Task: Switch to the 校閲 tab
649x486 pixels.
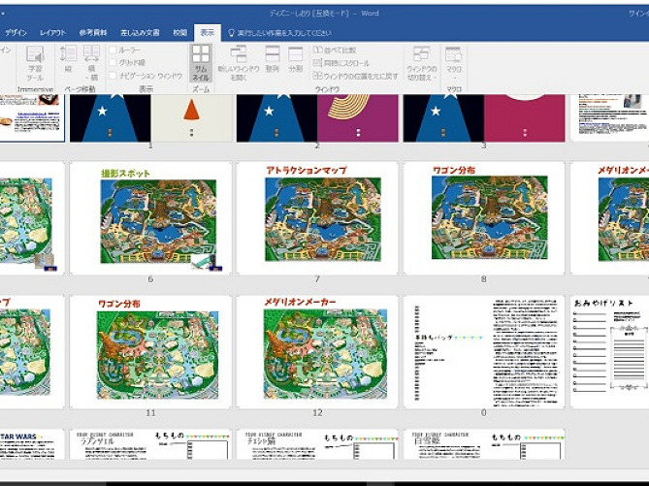Action: (x=179, y=33)
